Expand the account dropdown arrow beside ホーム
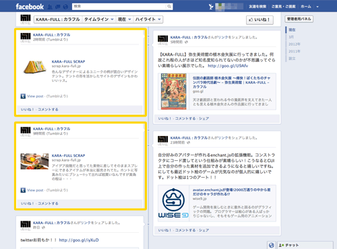 pos(317,7)
